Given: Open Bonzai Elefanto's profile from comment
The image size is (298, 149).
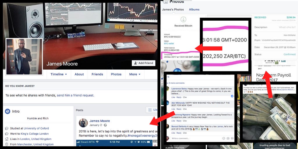Looking at the screenshot, I should coord(179,127).
